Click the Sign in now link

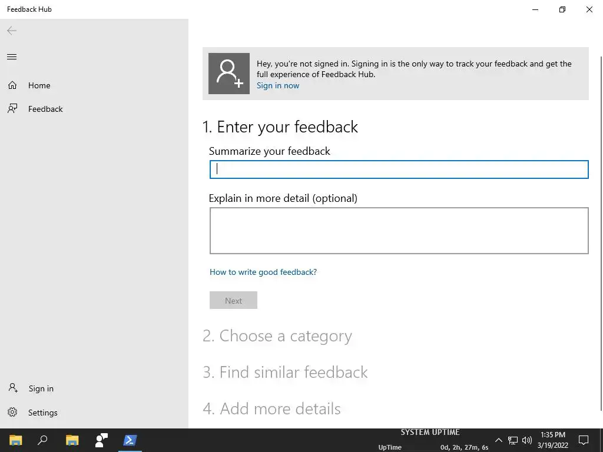278,85
